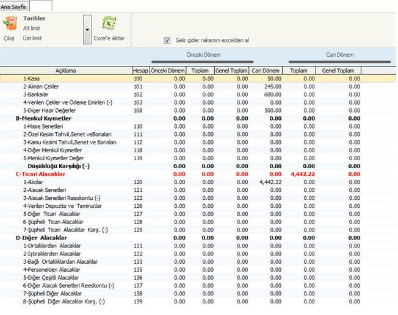Toggle 'Gelir gider rakamını excelden al' checkbox

tap(167, 41)
